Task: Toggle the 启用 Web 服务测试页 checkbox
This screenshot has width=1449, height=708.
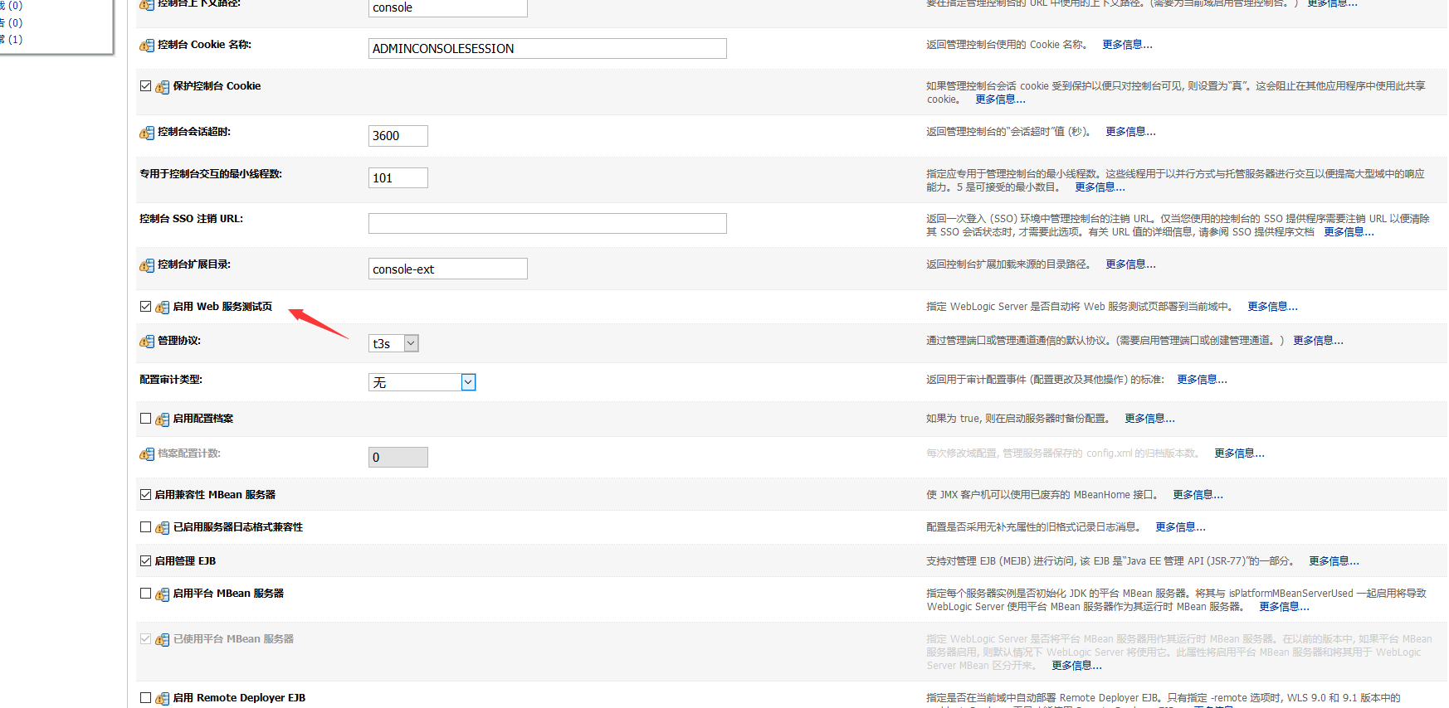Action: coord(146,307)
